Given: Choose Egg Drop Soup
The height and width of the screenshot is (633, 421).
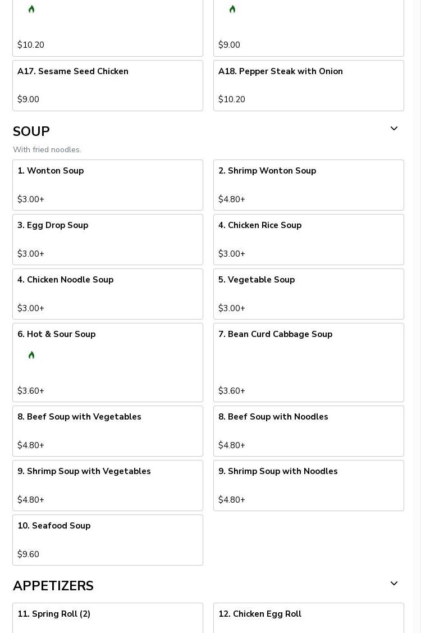Looking at the screenshot, I should pos(108,239).
